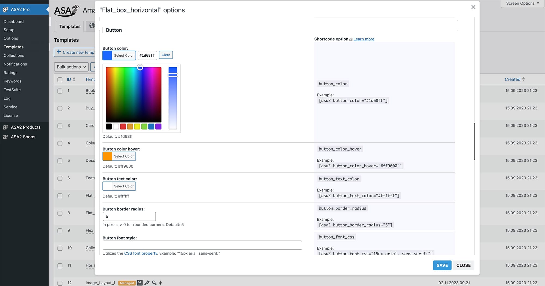545x286 pixels.
Task: Pick the green palette swatch
Action: click(144, 127)
